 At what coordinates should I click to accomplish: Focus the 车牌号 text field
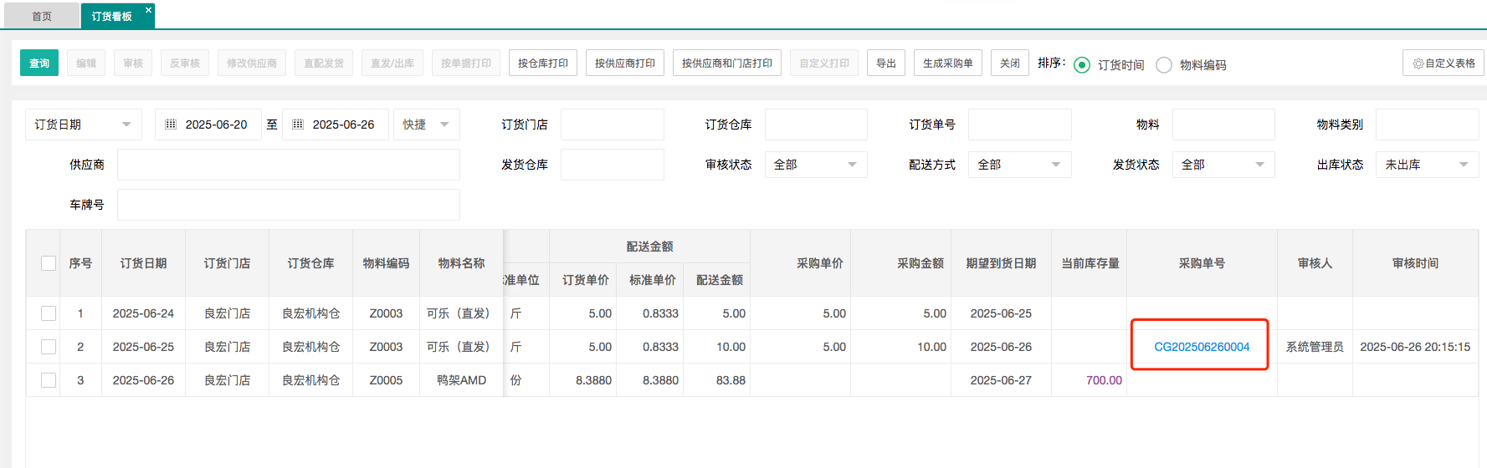288,205
